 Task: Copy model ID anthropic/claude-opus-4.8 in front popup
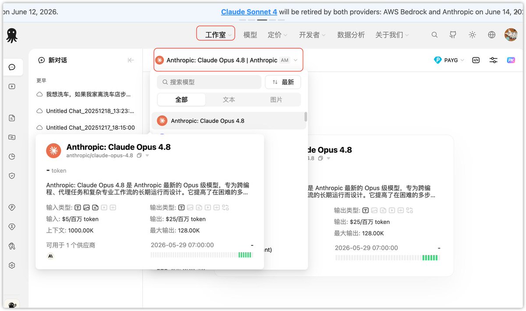(139, 156)
